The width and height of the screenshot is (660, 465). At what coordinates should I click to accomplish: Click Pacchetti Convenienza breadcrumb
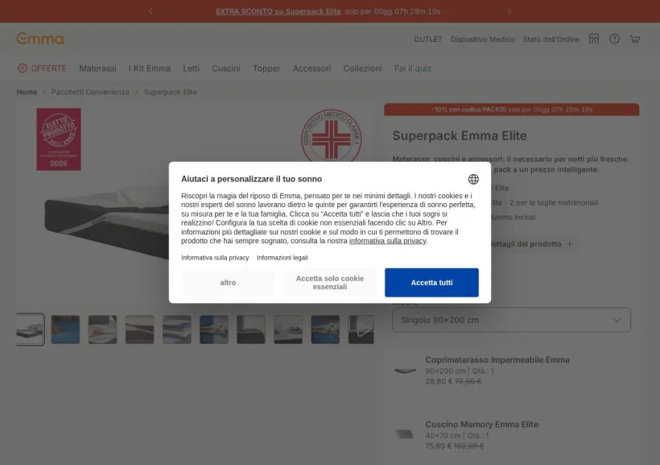[x=90, y=92]
